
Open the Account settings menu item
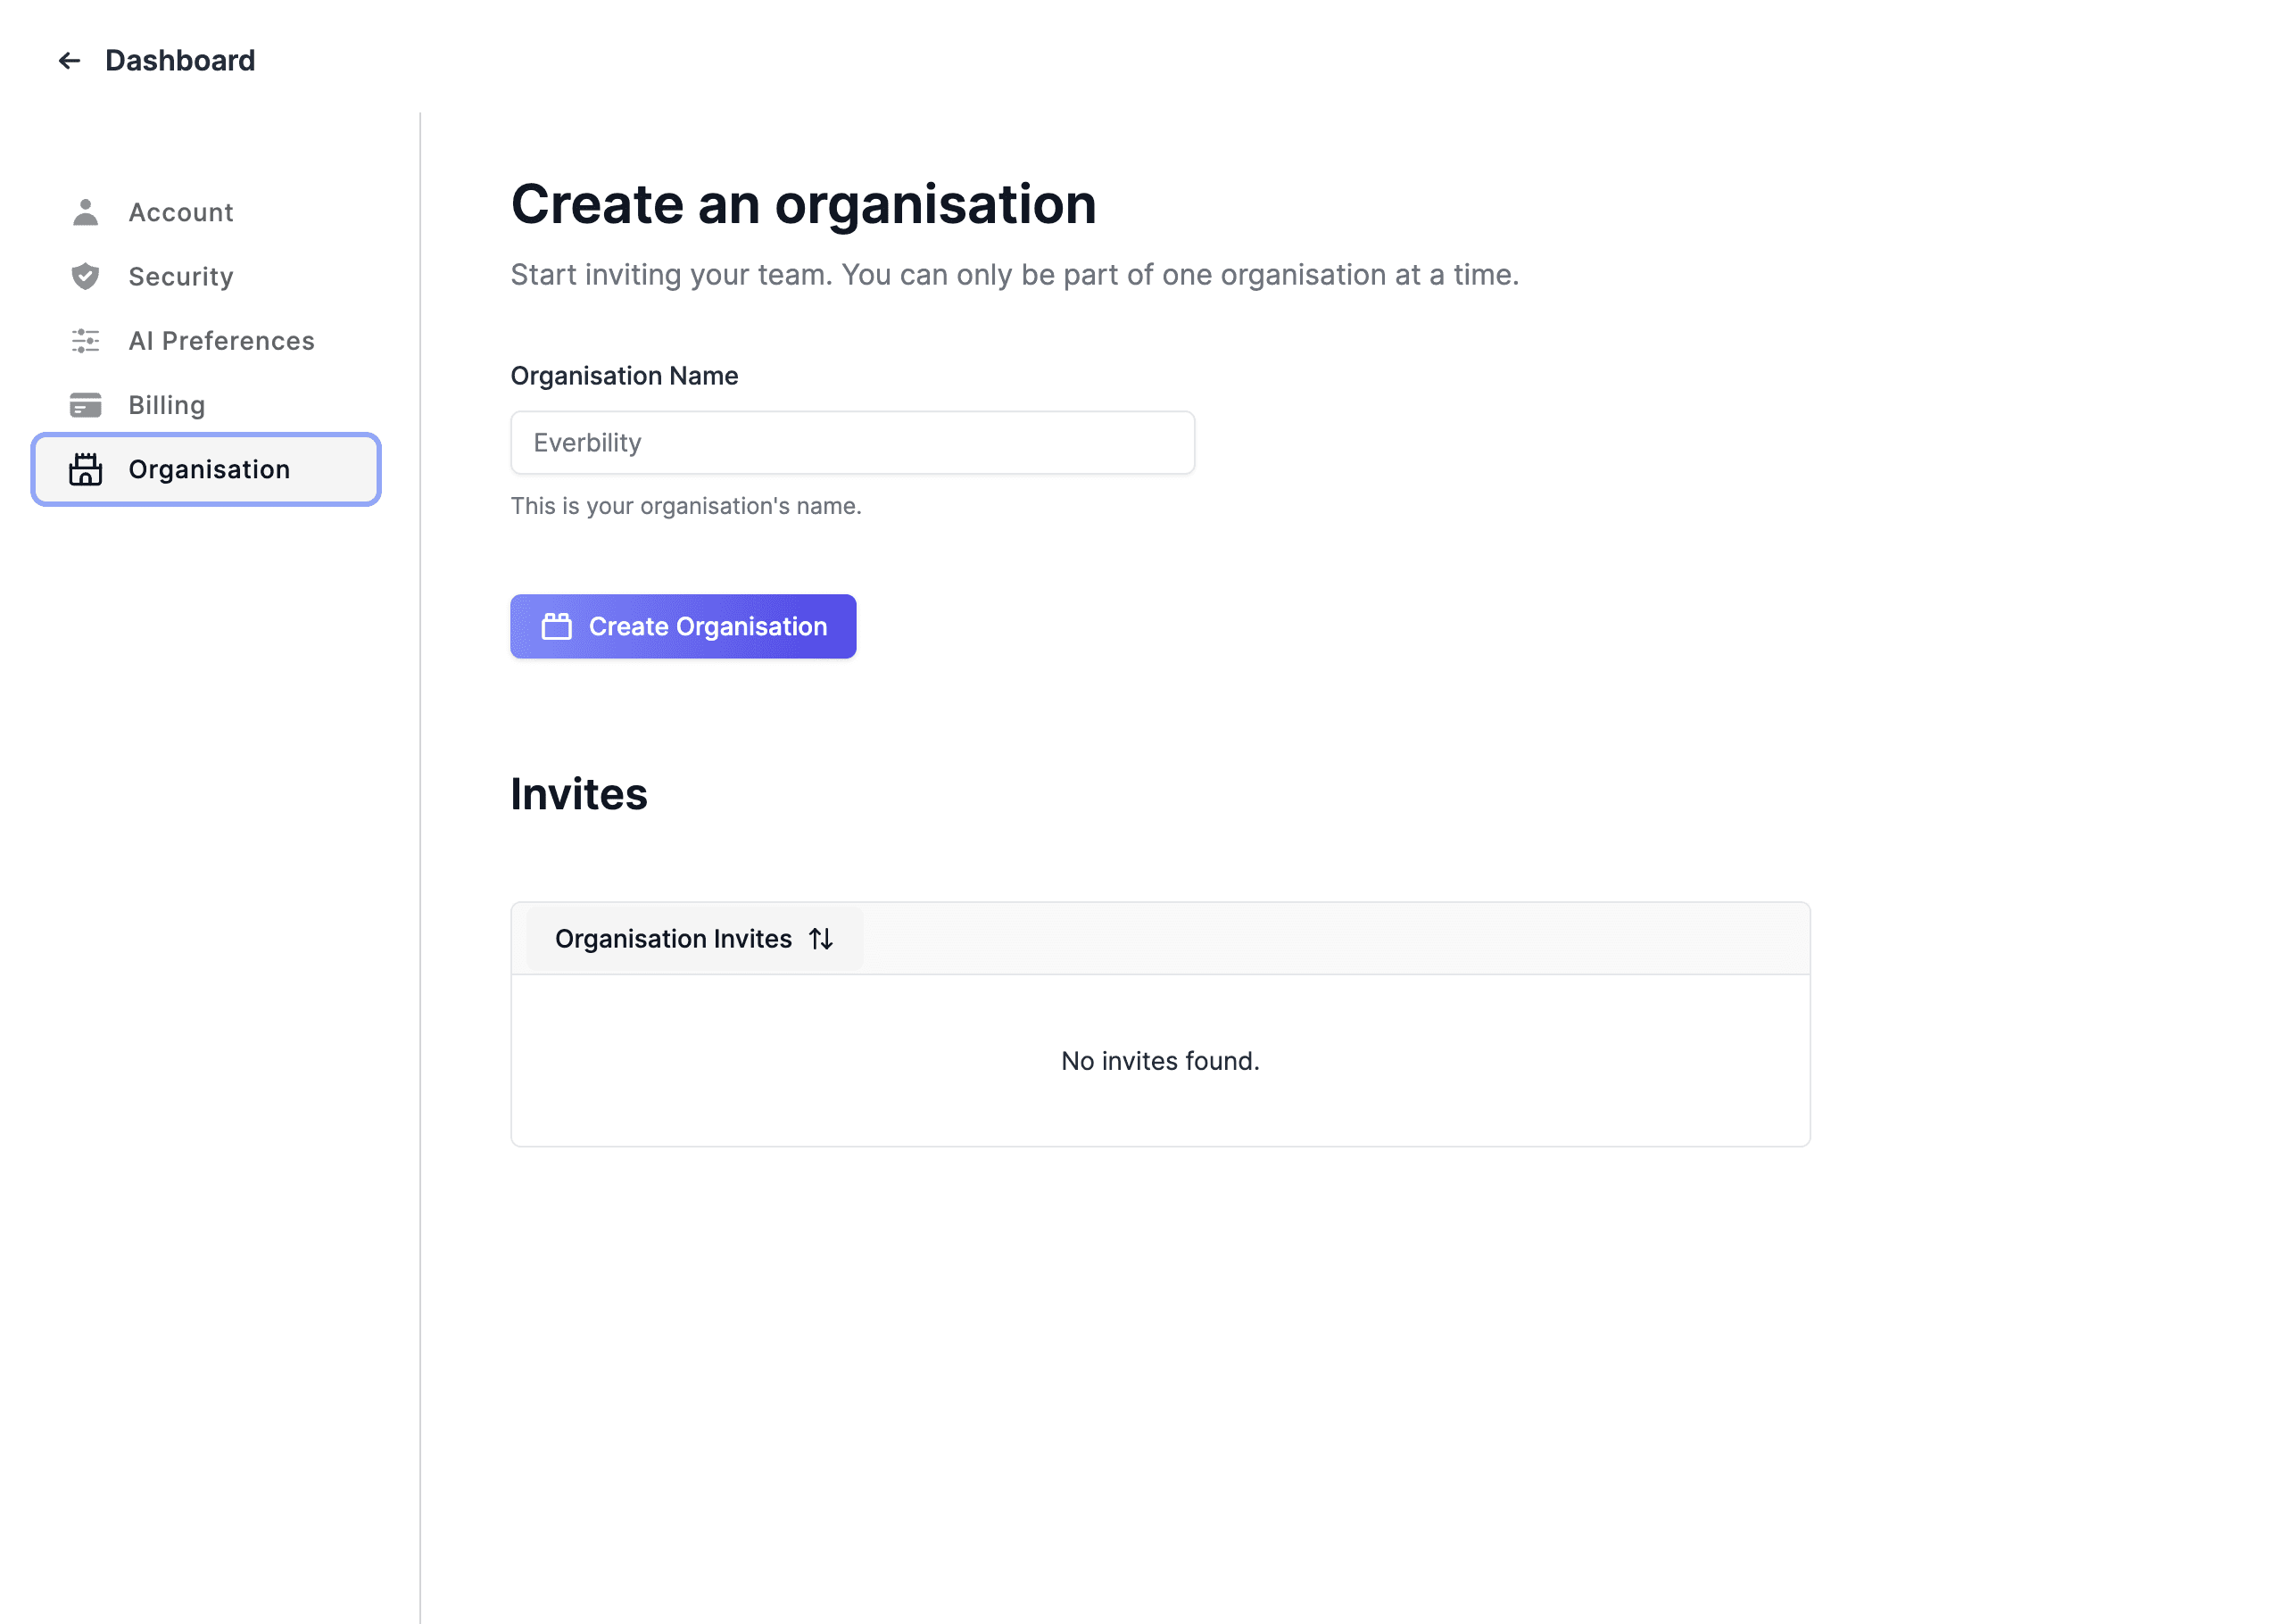pos(181,212)
